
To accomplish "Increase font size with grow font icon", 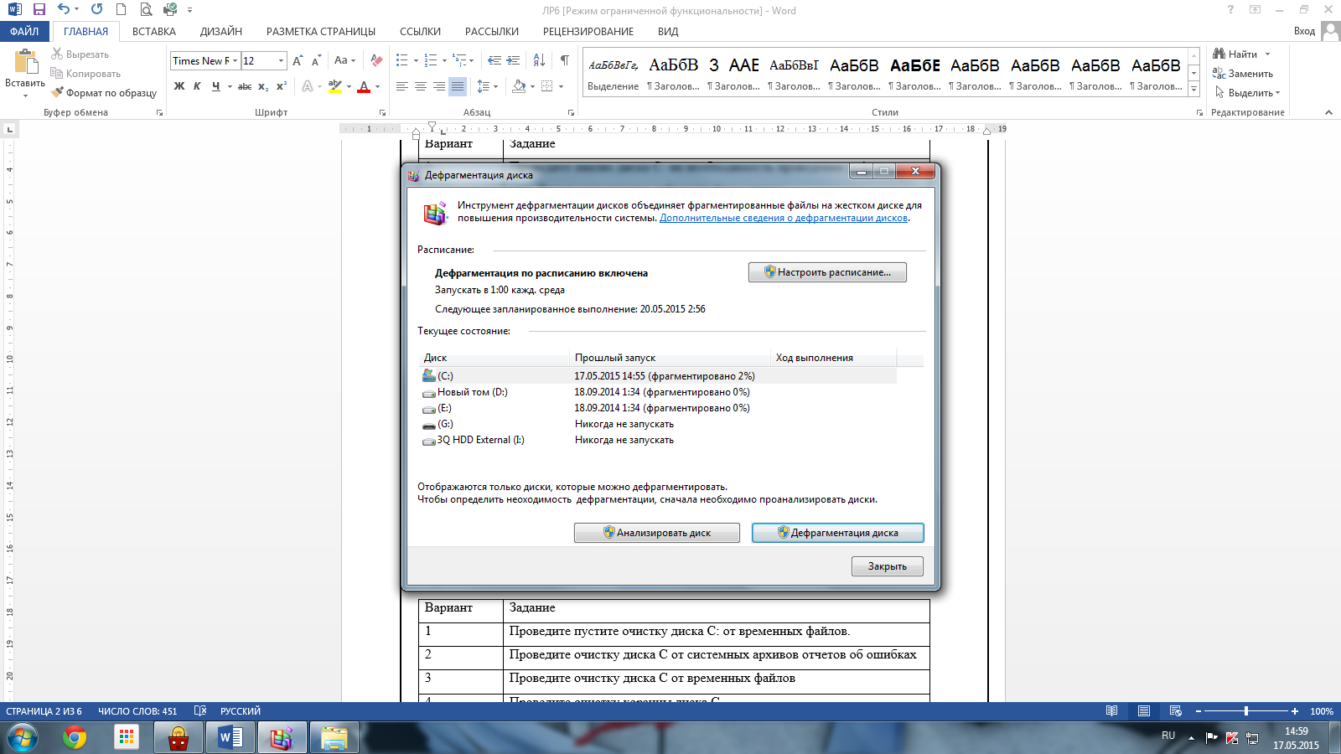I will click(298, 60).
